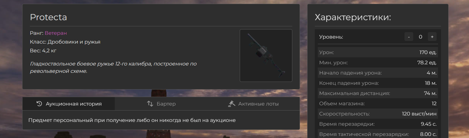Screen dimensions: 469x138
Task: Click the level value field showing 0
Action: tap(421, 37)
